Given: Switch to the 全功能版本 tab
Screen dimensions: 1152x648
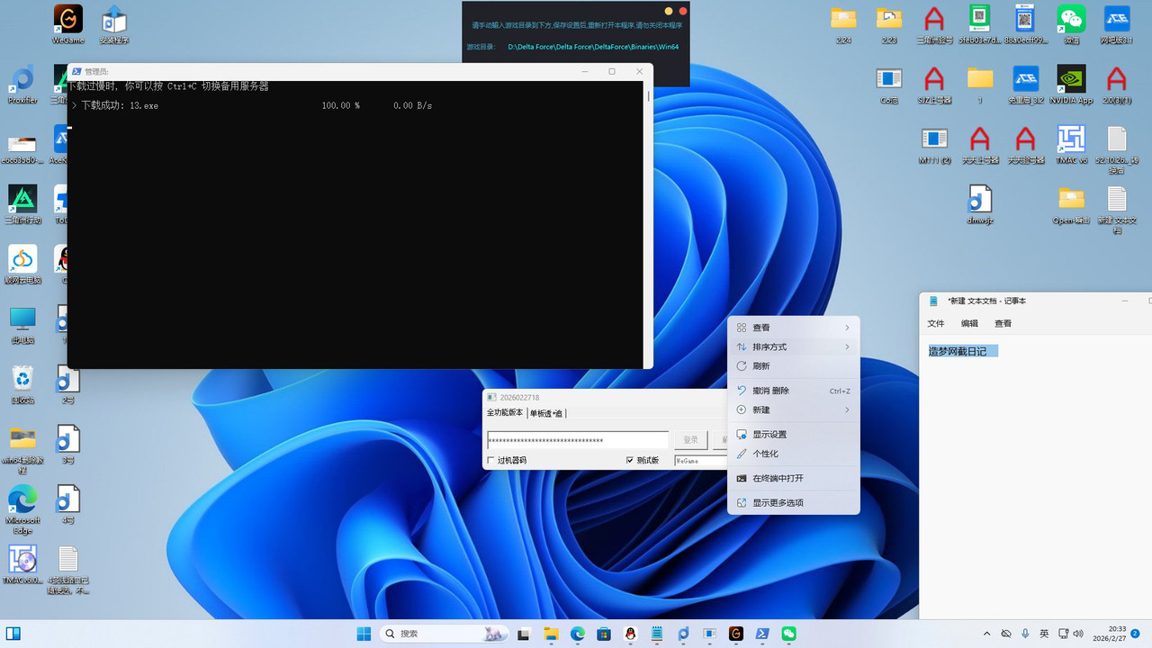Looking at the screenshot, I should click(505, 412).
